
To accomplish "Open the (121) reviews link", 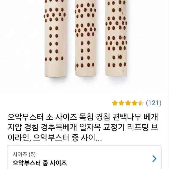I will [x=154, y=103].
